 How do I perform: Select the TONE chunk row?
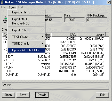(x=55, y=64)
